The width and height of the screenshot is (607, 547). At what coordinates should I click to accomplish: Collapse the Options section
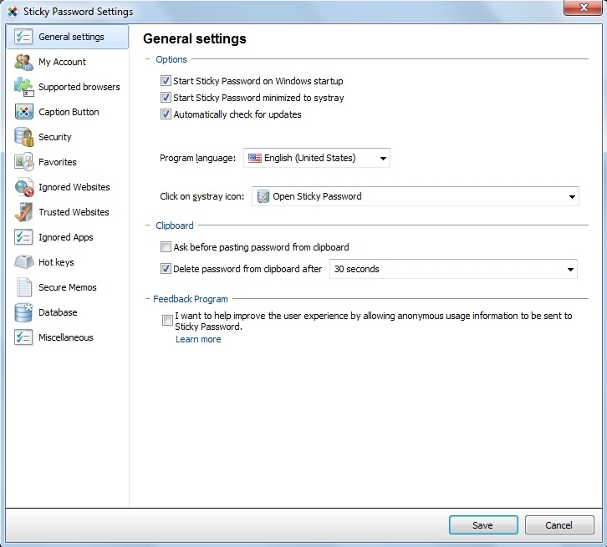147,59
